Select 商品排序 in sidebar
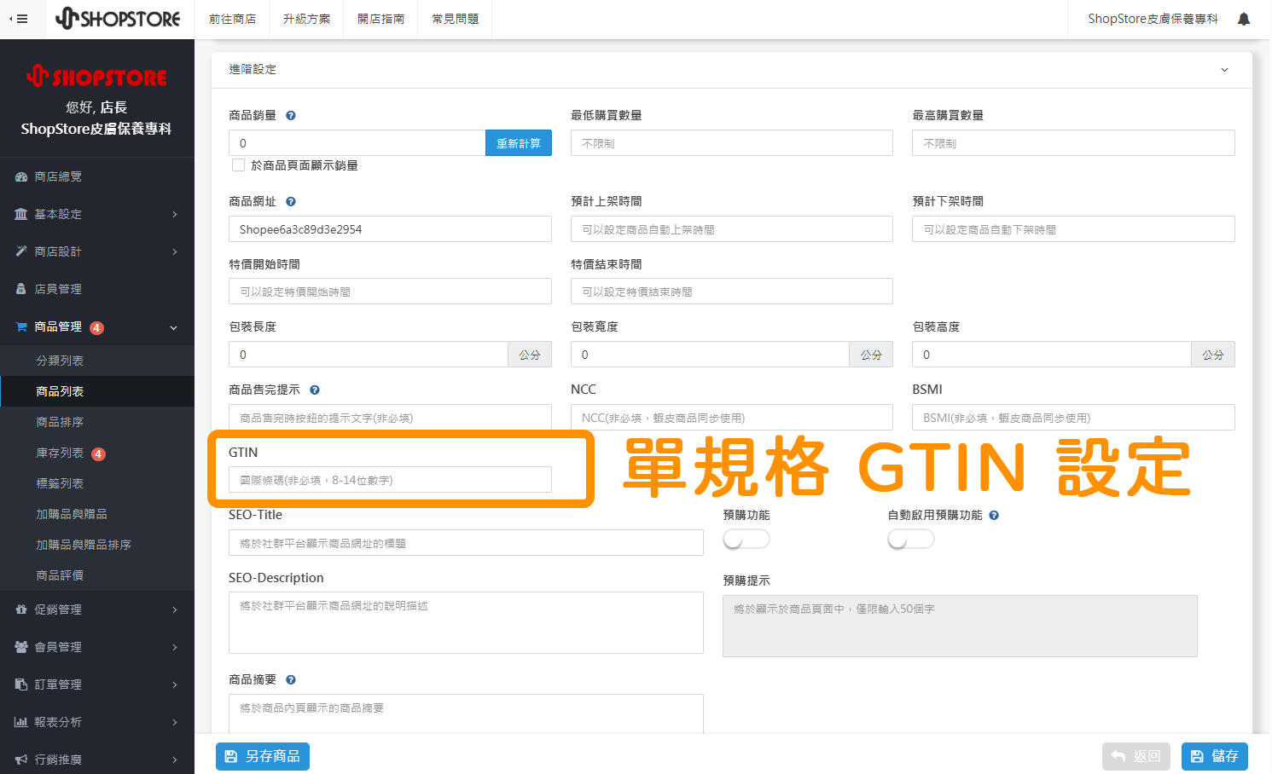 (97, 422)
